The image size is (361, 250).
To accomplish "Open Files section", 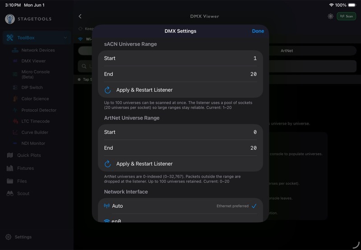I will click(x=22, y=181).
